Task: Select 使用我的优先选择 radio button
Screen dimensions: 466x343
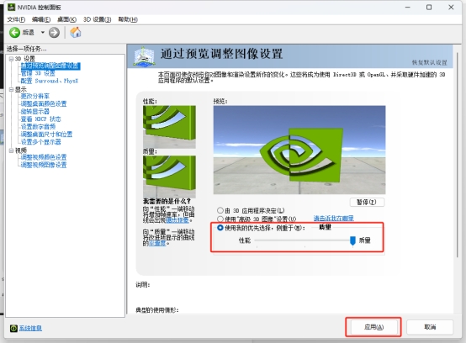Action: (x=220, y=228)
